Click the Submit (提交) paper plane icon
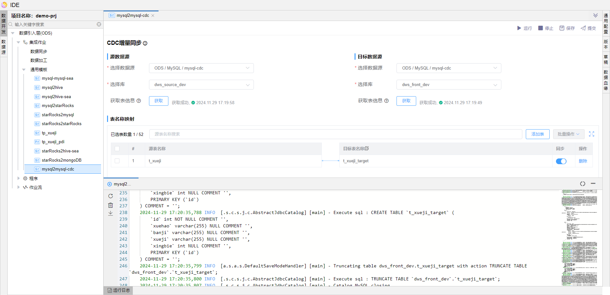The image size is (610, 295). (583, 28)
